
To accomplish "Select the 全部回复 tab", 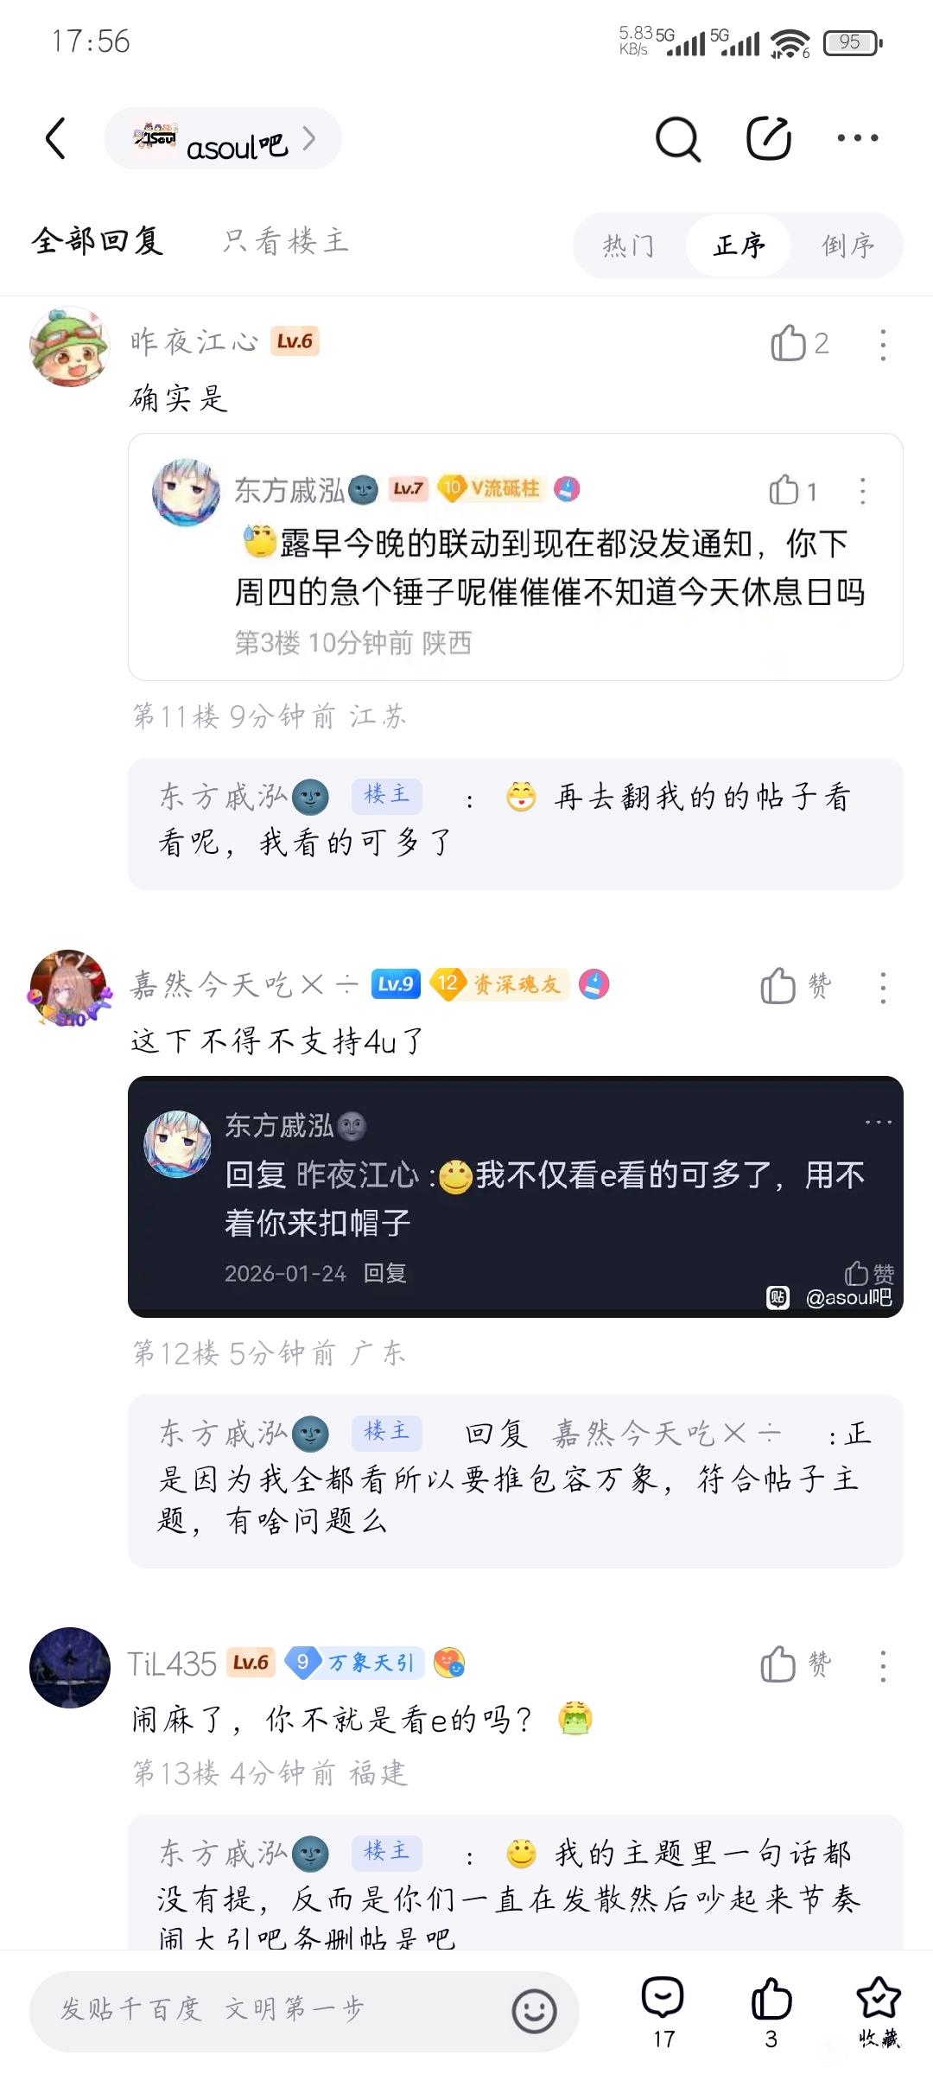I will pos(98,241).
